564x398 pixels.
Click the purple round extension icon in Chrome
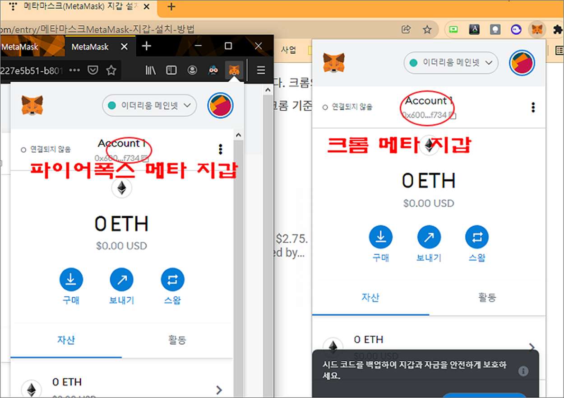point(516,30)
